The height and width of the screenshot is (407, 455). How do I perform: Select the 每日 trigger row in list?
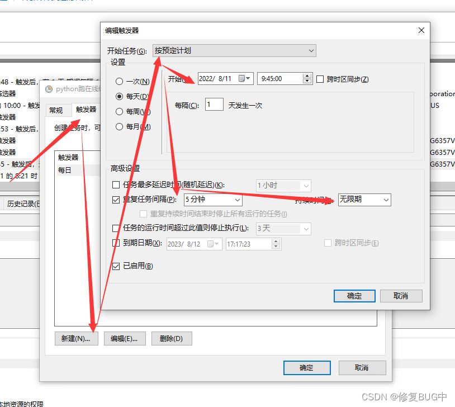(x=78, y=170)
